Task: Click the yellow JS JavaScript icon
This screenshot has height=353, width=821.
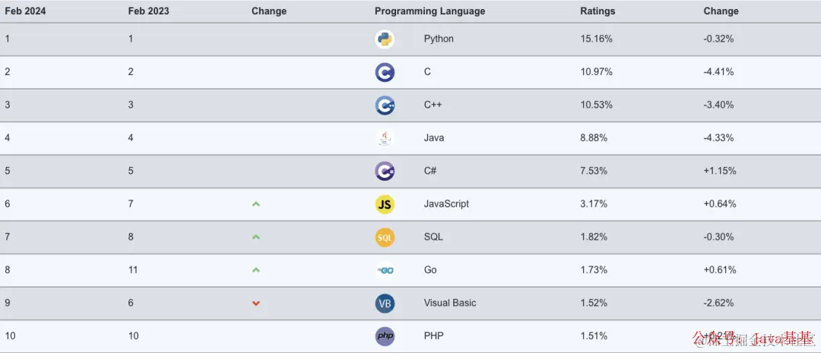Action: [385, 204]
